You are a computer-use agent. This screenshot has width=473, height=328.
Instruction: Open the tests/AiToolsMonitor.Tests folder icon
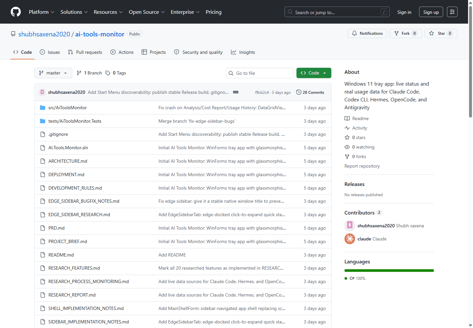point(42,121)
